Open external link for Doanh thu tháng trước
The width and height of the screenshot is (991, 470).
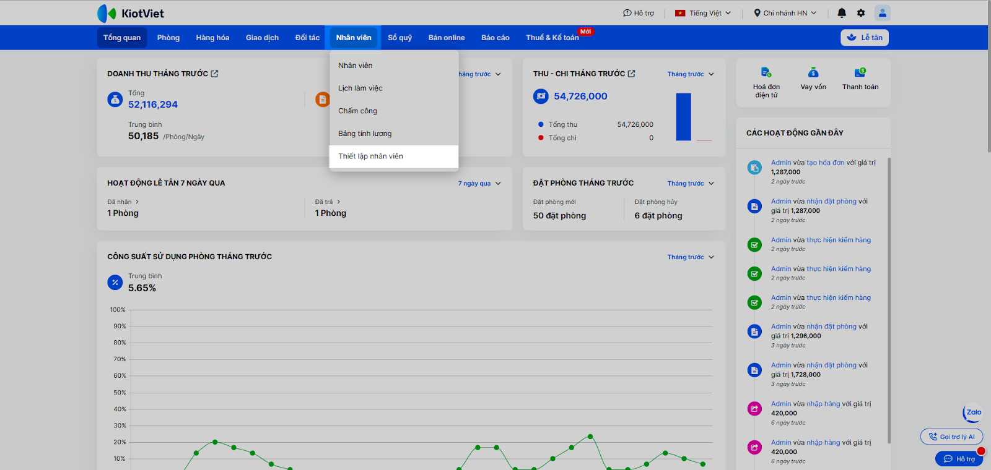click(214, 74)
